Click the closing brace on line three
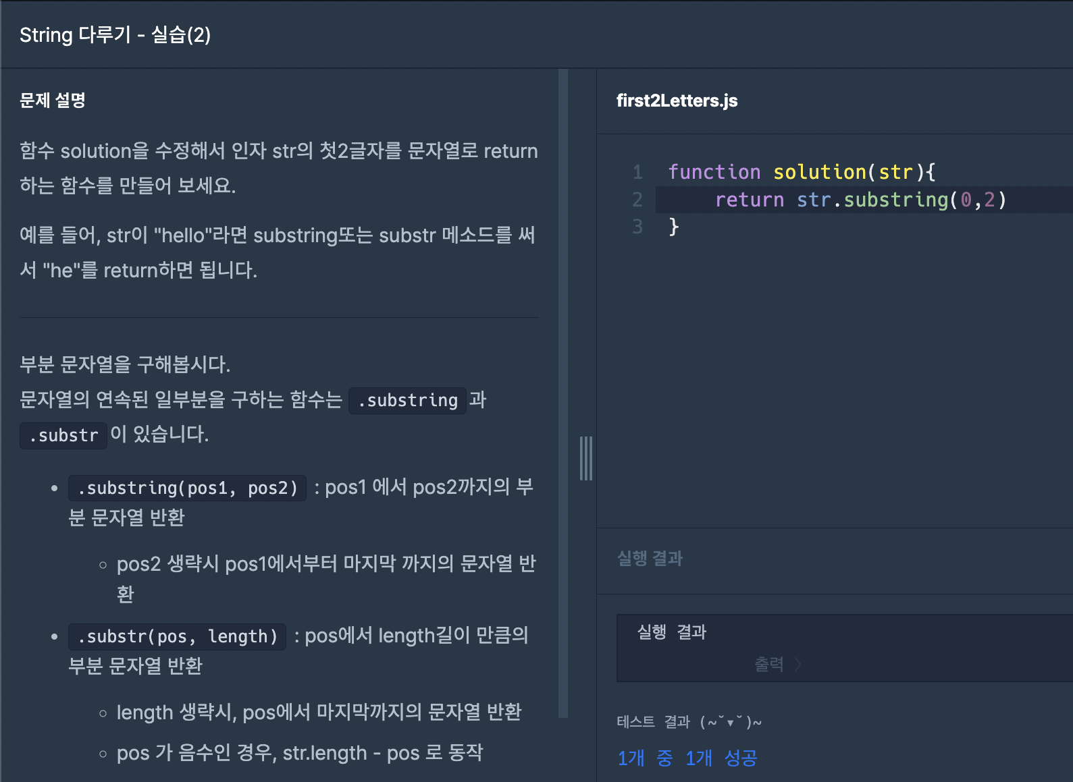1073x782 pixels. point(673,227)
